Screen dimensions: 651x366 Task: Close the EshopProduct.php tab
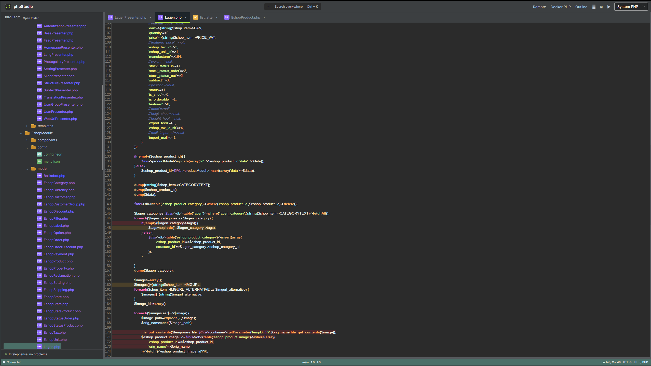coord(264,18)
